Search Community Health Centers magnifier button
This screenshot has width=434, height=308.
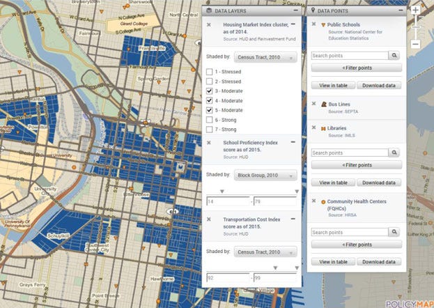[x=394, y=232]
